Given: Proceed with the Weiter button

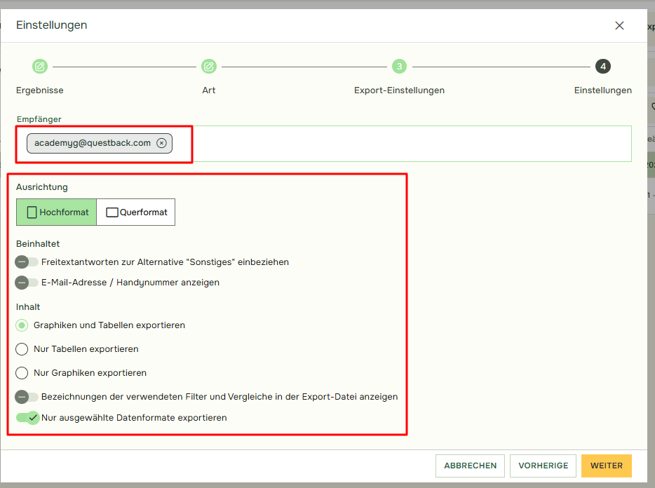Looking at the screenshot, I should [606, 466].
